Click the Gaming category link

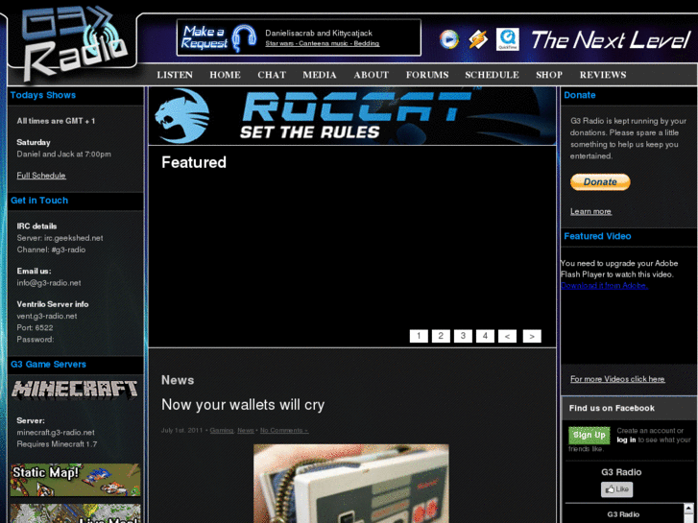(221, 431)
